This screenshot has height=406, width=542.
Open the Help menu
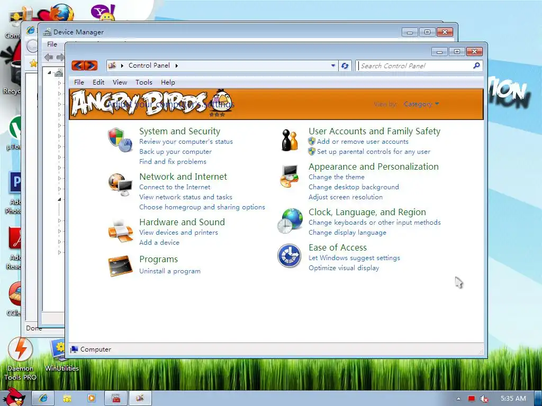168,82
